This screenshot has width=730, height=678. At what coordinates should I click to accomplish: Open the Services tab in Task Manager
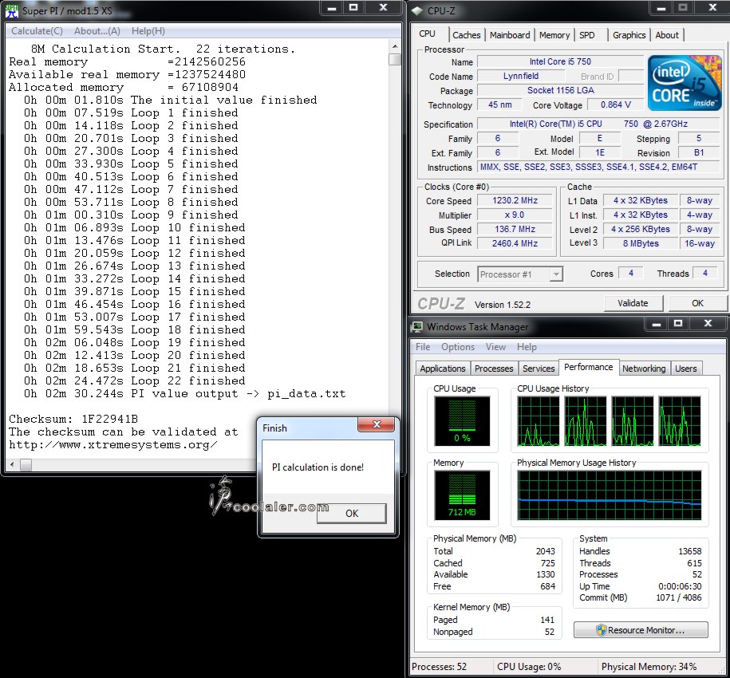coord(539,369)
